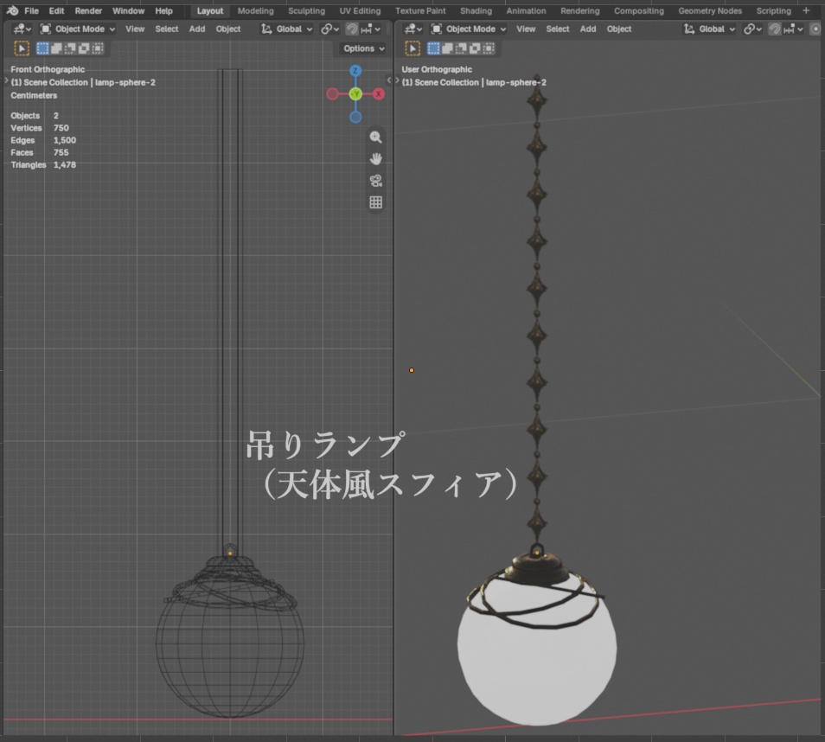This screenshot has height=742, width=825.
Task: Open the Add menu in the right viewport
Action: [x=588, y=29]
